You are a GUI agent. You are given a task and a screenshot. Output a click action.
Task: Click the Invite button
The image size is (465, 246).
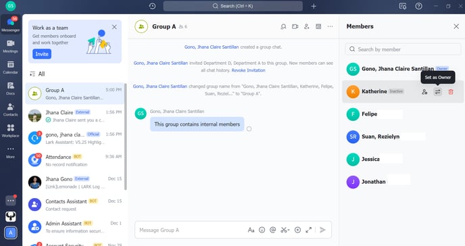click(x=42, y=54)
